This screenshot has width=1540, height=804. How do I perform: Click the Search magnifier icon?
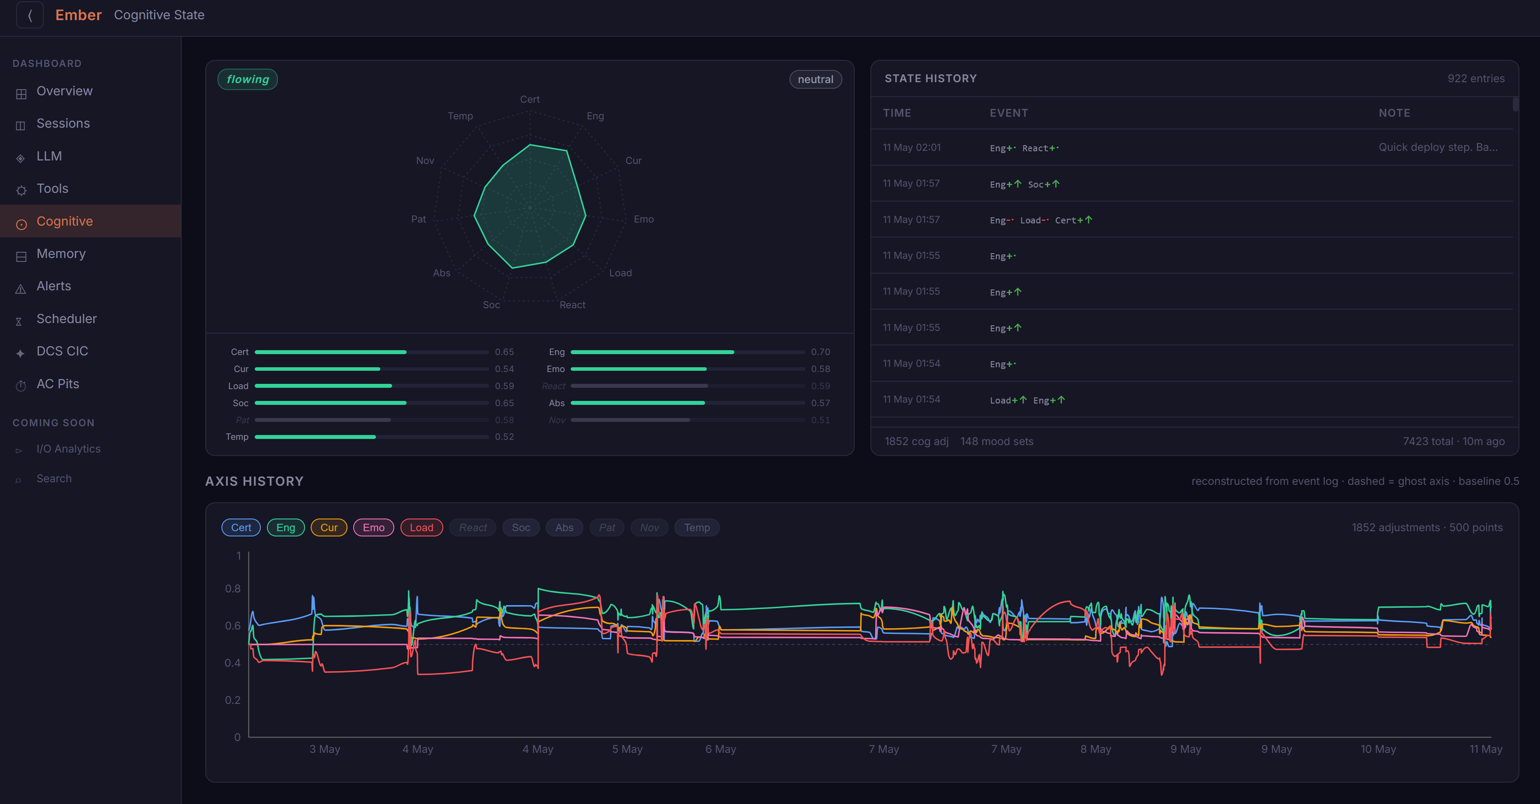tap(18, 480)
